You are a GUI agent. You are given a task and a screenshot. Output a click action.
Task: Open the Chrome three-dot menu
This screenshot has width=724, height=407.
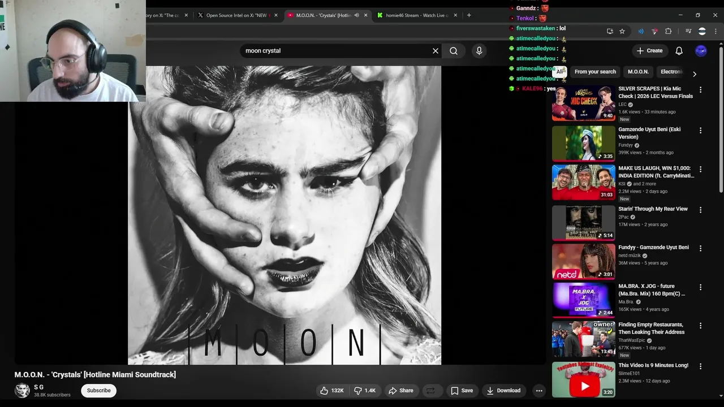tap(716, 31)
